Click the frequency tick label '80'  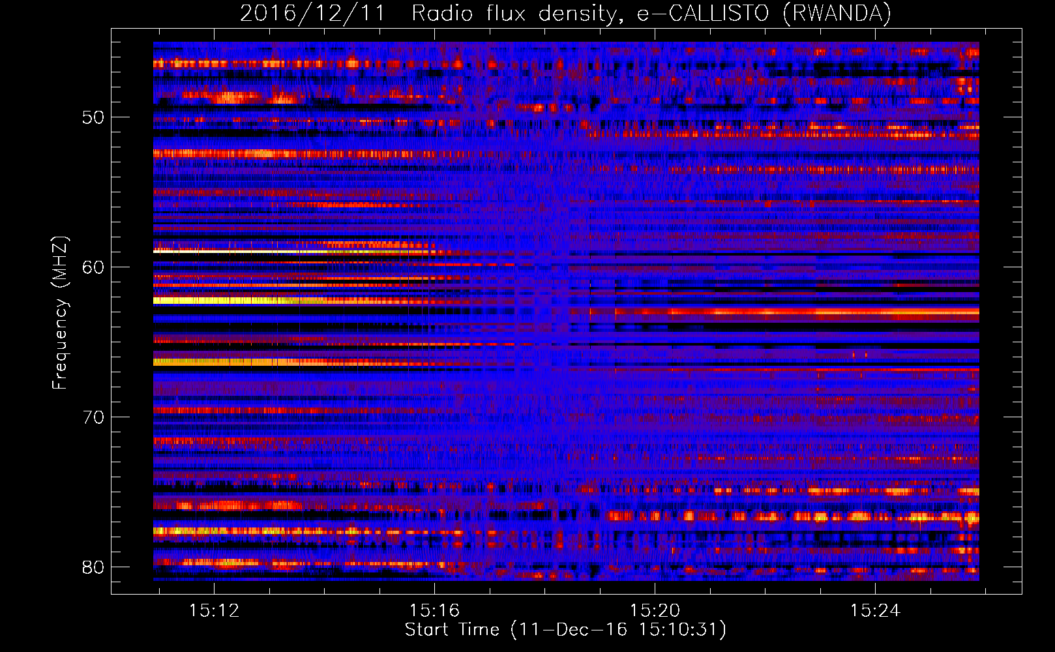(93, 567)
